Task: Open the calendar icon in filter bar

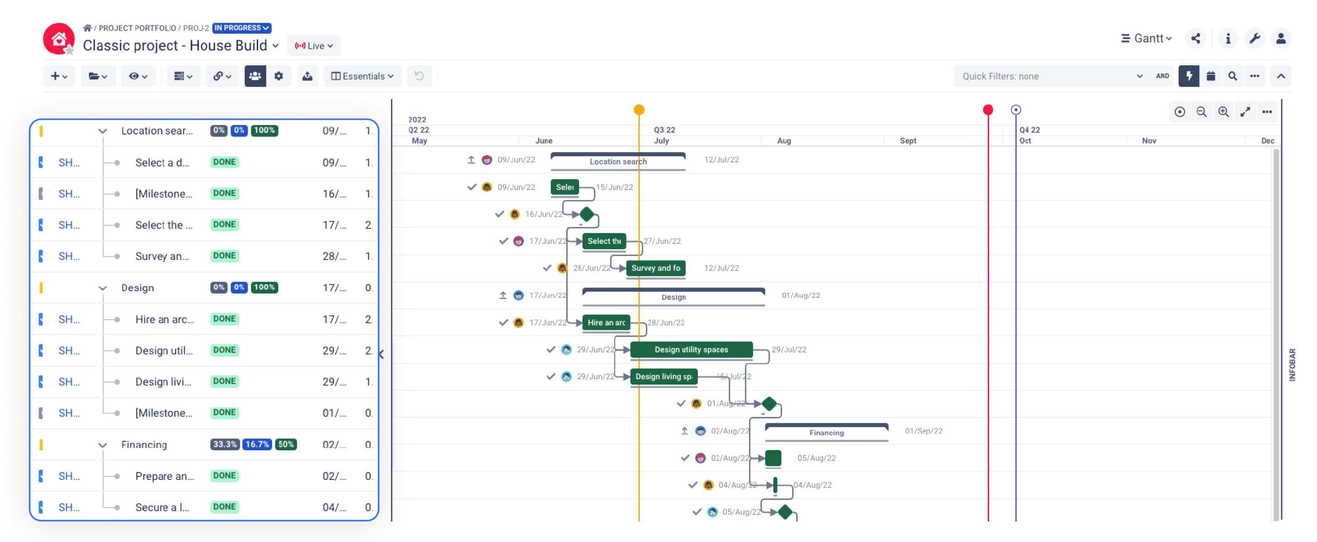Action: click(1211, 76)
